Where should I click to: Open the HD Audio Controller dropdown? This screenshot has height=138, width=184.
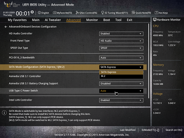[121, 34]
